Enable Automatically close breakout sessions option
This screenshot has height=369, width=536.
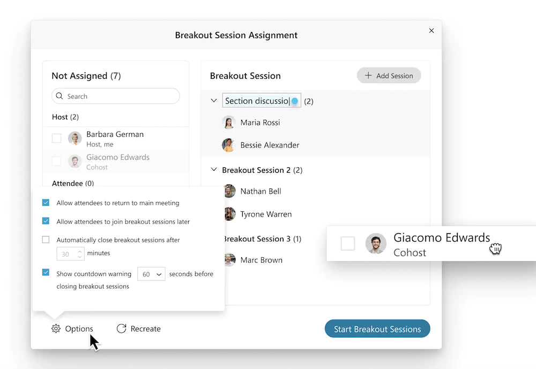pos(46,240)
